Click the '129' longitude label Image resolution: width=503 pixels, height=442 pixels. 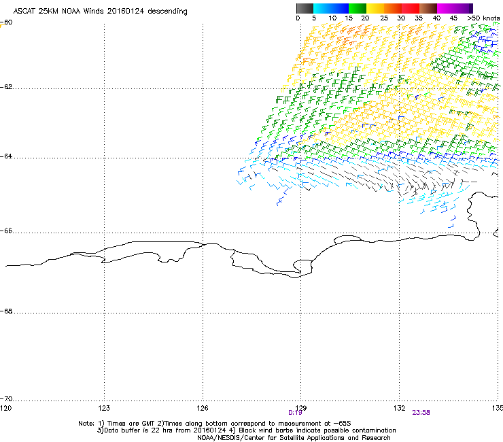click(301, 408)
